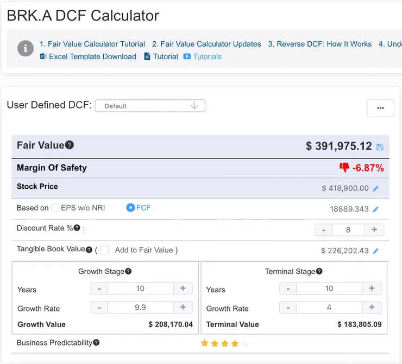Click the Discount Rate help icon
Screen dimensions: 402x364
pos(77,228)
